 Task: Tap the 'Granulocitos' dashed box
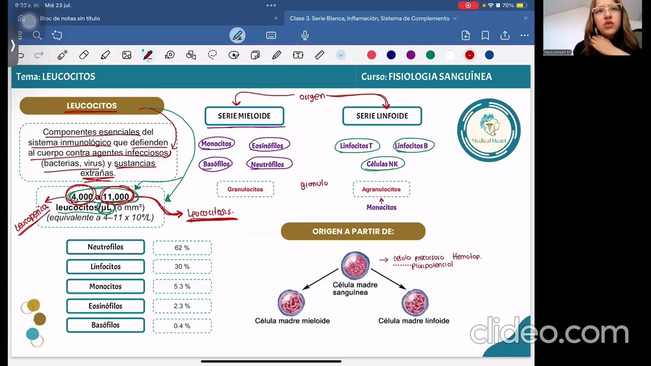pyautogui.click(x=245, y=189)
